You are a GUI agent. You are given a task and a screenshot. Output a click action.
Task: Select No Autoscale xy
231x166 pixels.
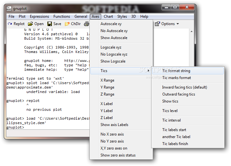[x=121, y=31]
